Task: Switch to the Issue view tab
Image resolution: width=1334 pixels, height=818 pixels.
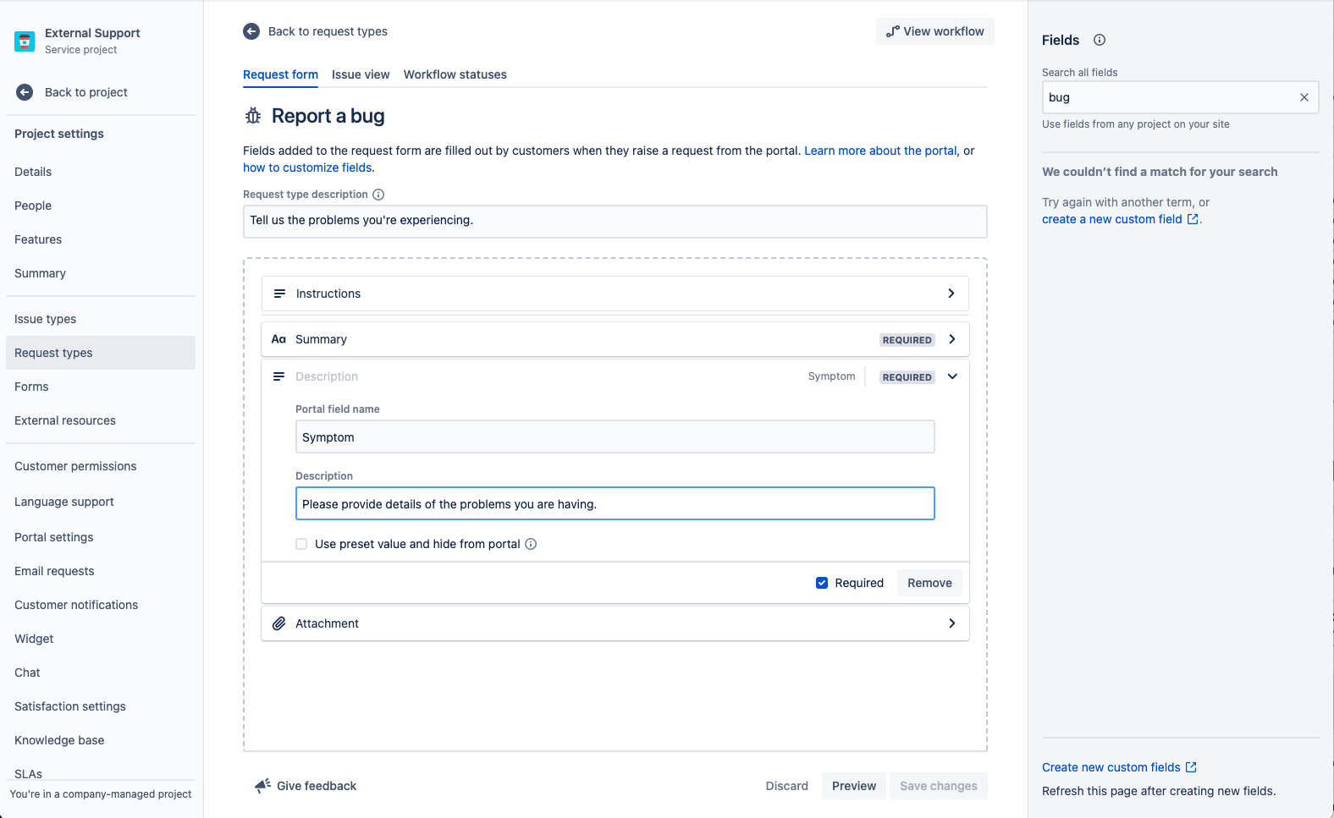Action: (x=361, y=74)
